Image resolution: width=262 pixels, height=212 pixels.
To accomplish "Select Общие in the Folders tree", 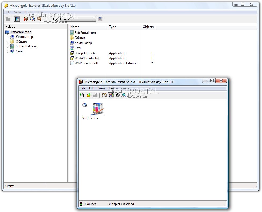I will 21,42.
